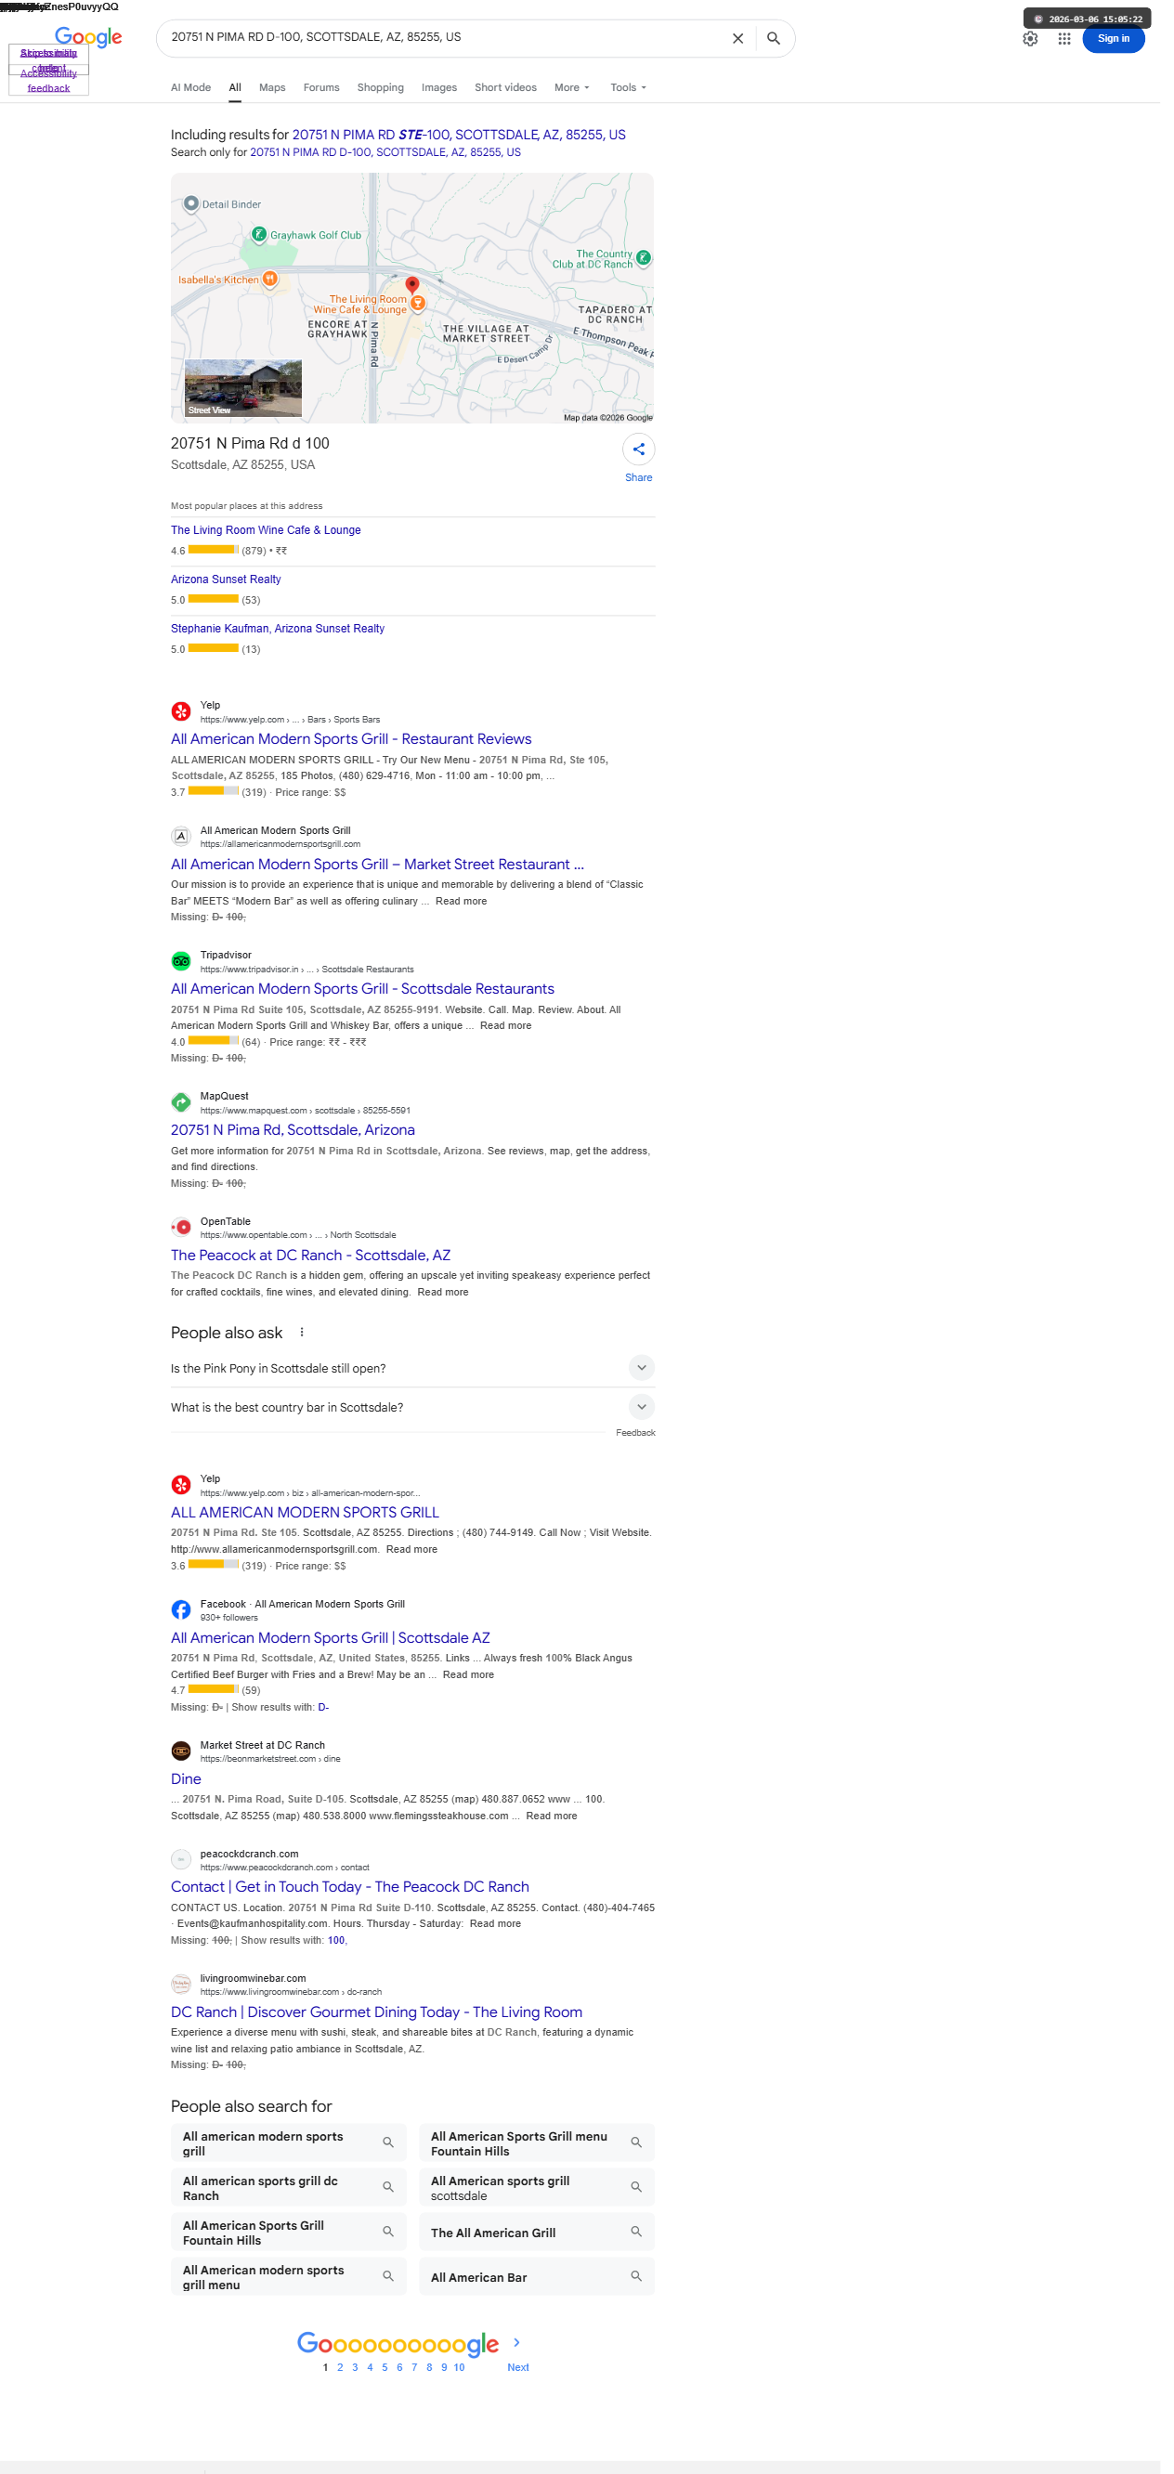Open The Living Room Wine Cafe & Lounge link
The width and height of the screenshot is (1174, 2474).
coord(269,536)
